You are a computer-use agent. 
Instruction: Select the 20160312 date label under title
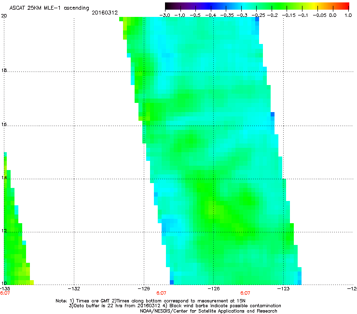click(x=105, y=13)
